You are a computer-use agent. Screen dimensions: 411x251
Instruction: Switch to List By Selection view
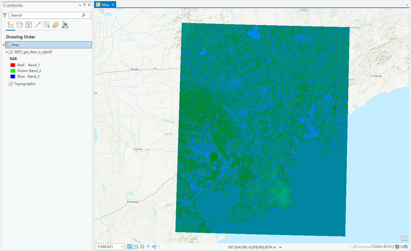coord(29,25)
